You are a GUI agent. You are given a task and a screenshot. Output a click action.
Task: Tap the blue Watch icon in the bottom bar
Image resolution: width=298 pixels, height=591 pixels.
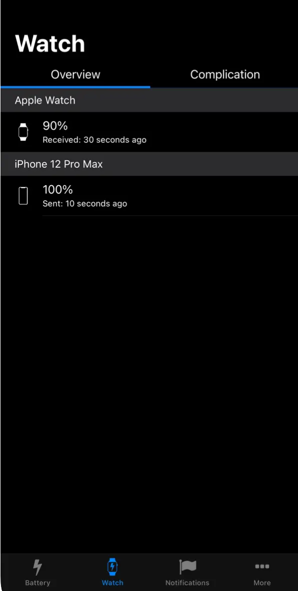[x=113, y=567]
